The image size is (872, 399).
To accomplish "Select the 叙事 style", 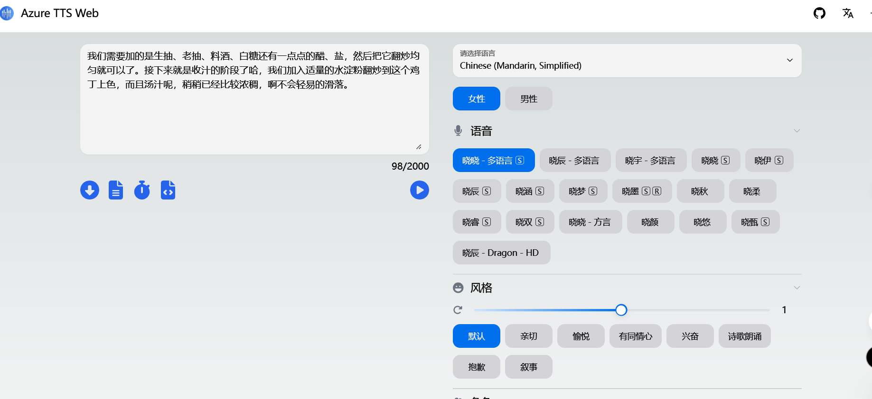I will [x=528, y=367].
